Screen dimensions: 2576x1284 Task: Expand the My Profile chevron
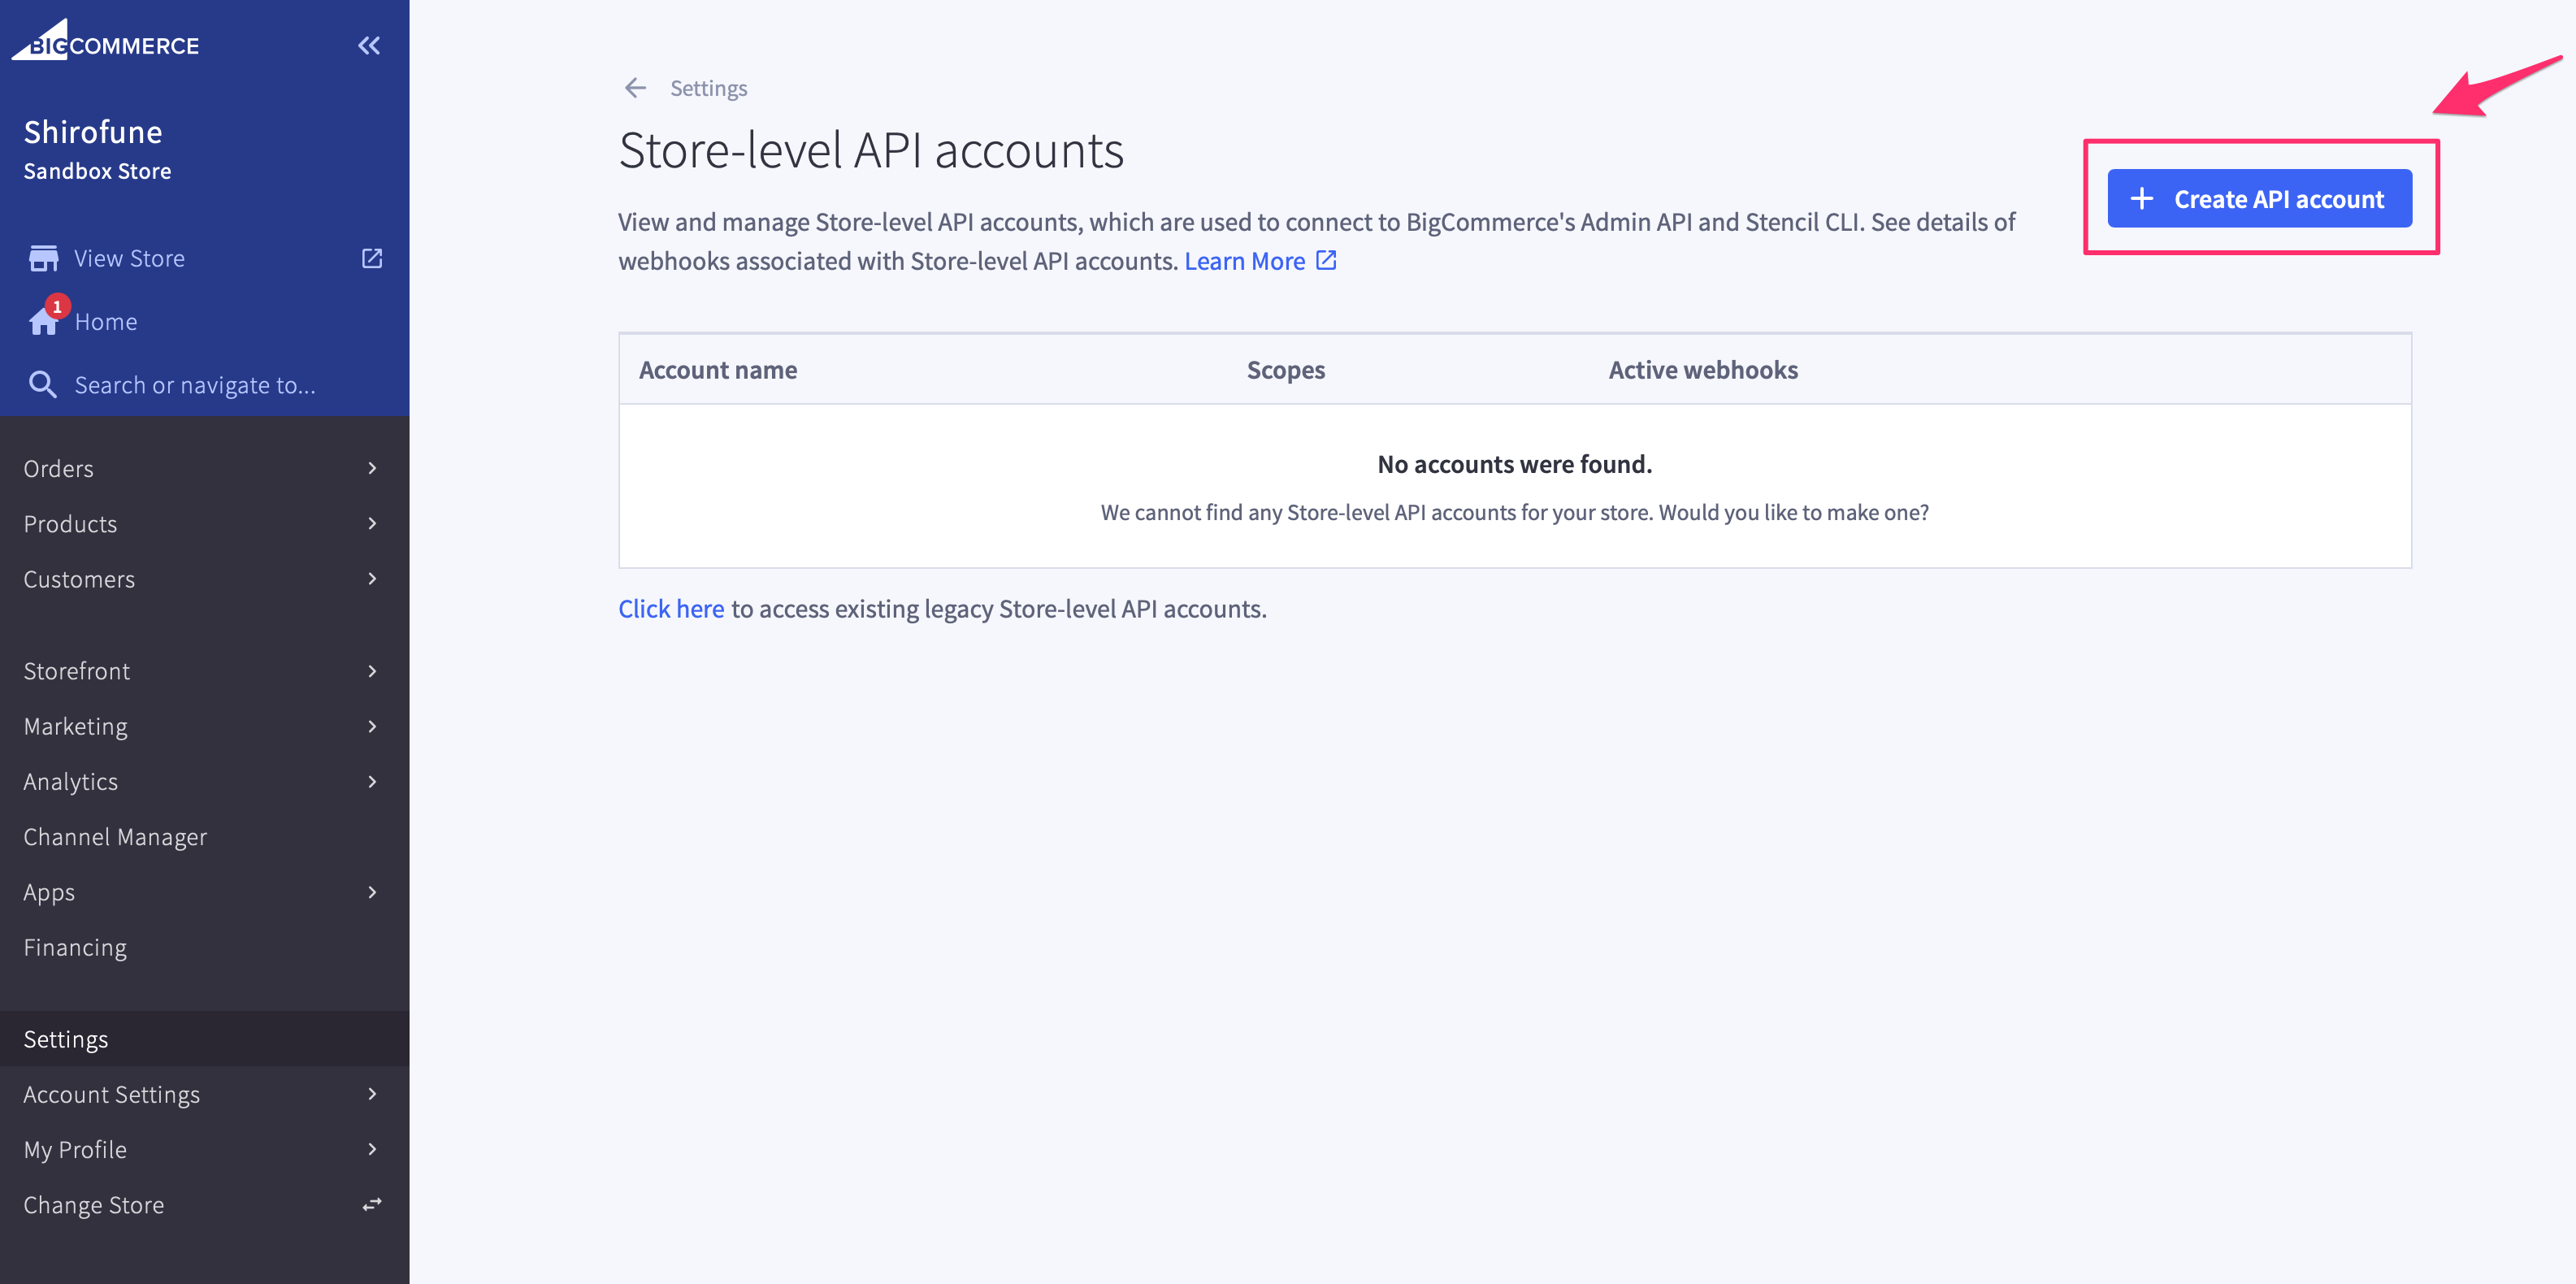[372, 1149]
